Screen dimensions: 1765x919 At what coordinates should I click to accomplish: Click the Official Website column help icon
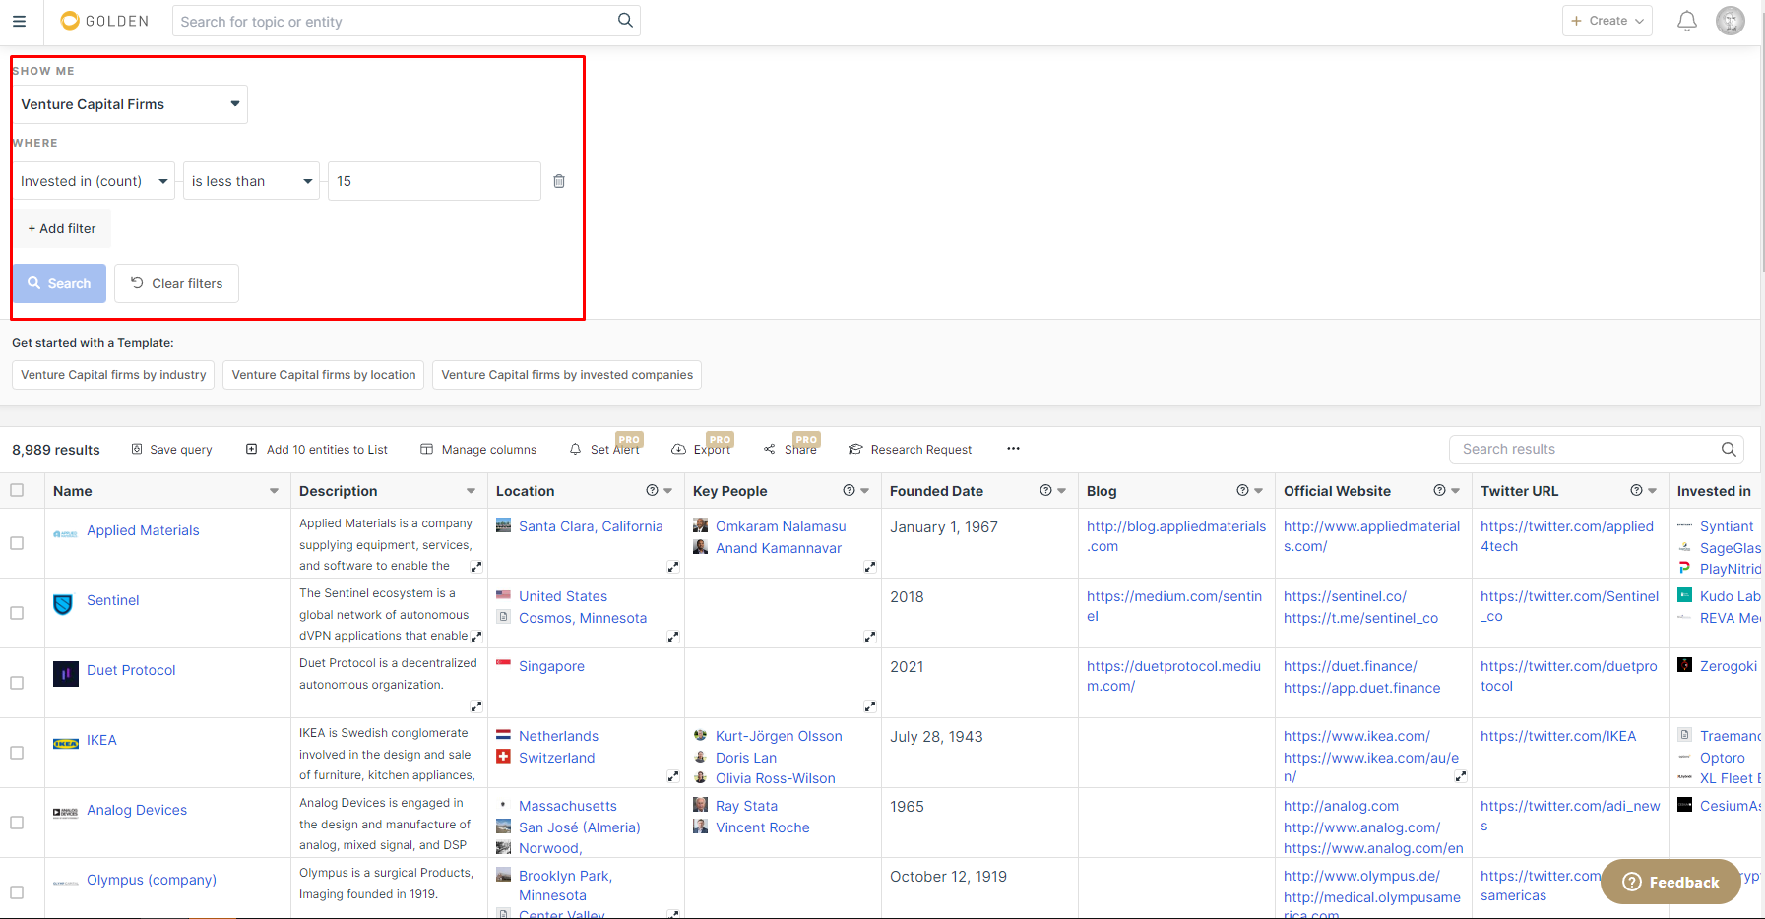tap(1439, 490)
